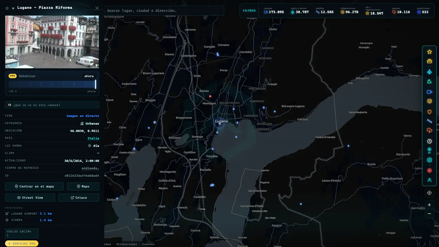Select the storm cloud events sidebar icon

tap(429, 131)
